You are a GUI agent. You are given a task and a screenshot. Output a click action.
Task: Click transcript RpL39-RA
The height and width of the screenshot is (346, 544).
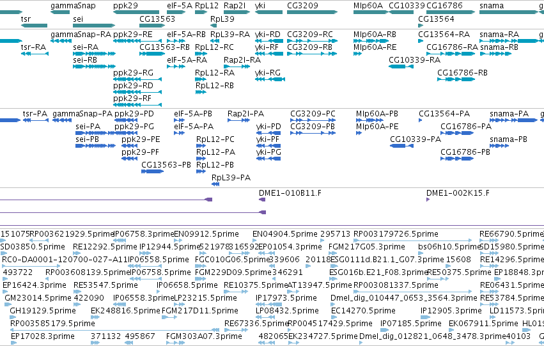230,35
